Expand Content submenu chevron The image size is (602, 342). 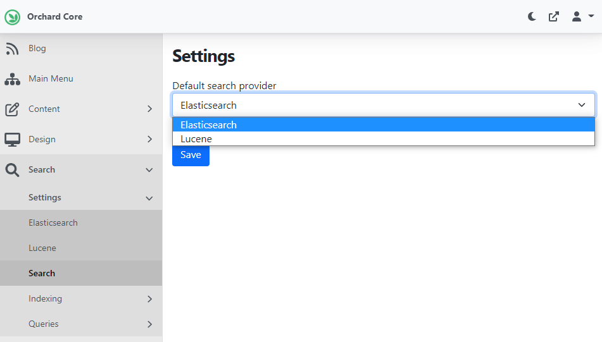(x=150, y=109)
